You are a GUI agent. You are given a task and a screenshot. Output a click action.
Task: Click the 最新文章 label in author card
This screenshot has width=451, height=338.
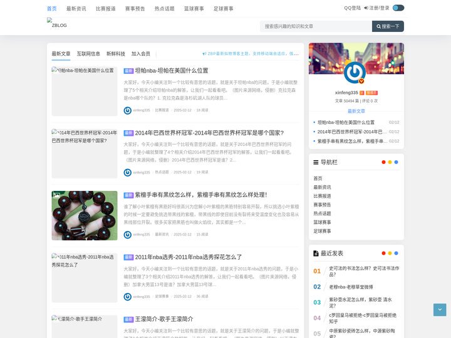coord(356,111)
